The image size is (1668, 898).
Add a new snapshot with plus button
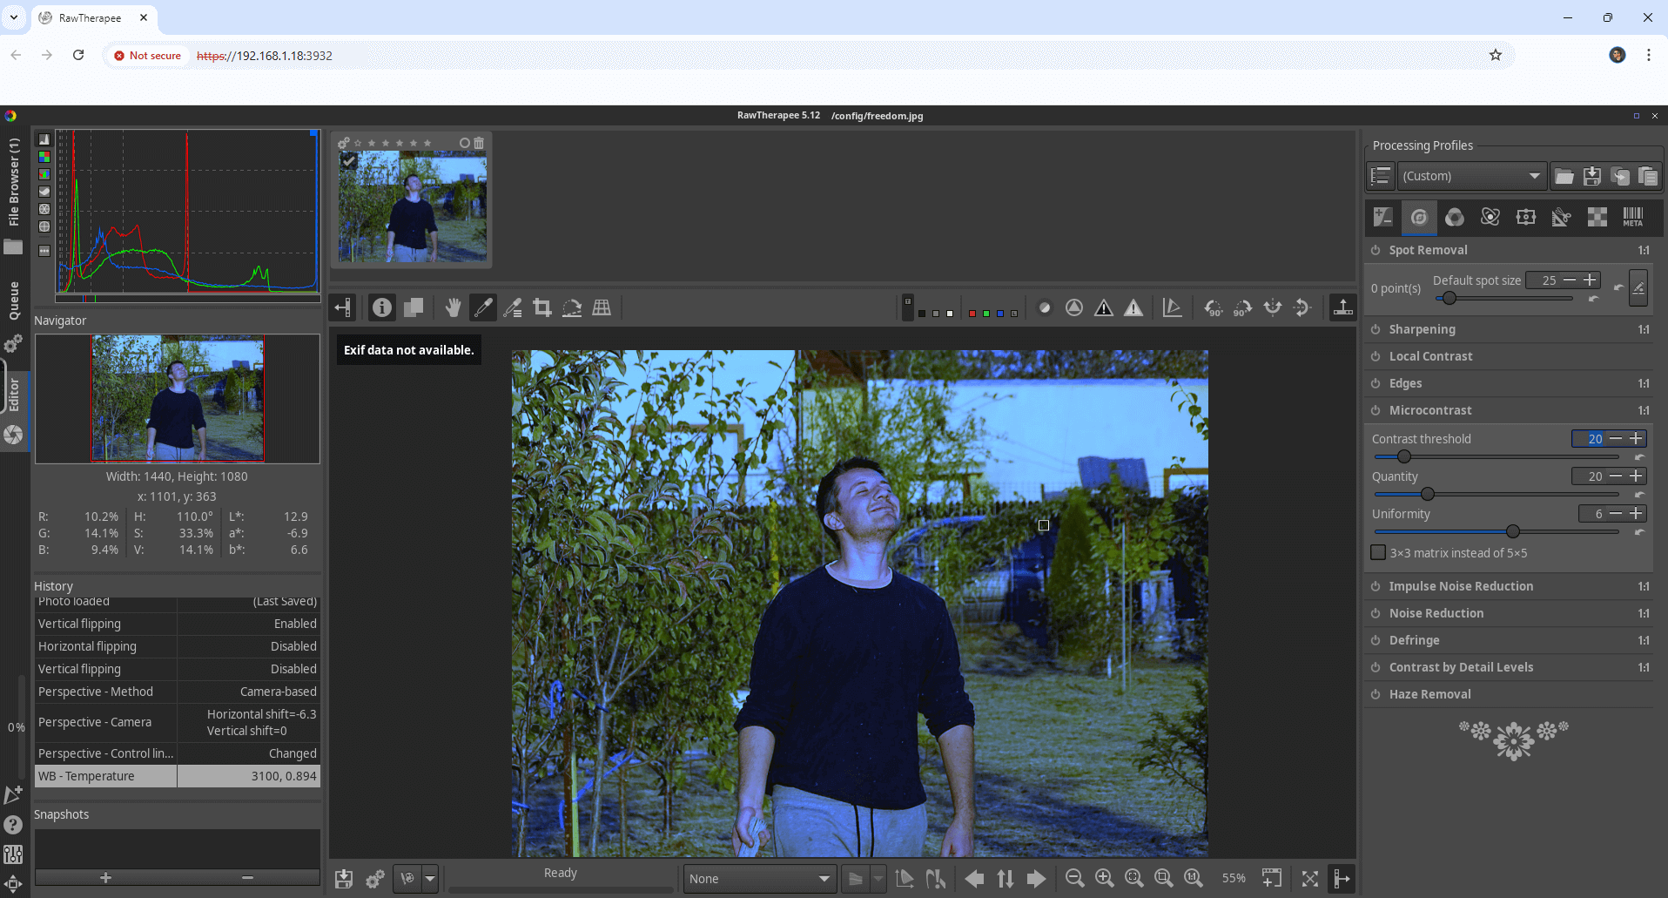pyautogui.click(x=105, y=877)
